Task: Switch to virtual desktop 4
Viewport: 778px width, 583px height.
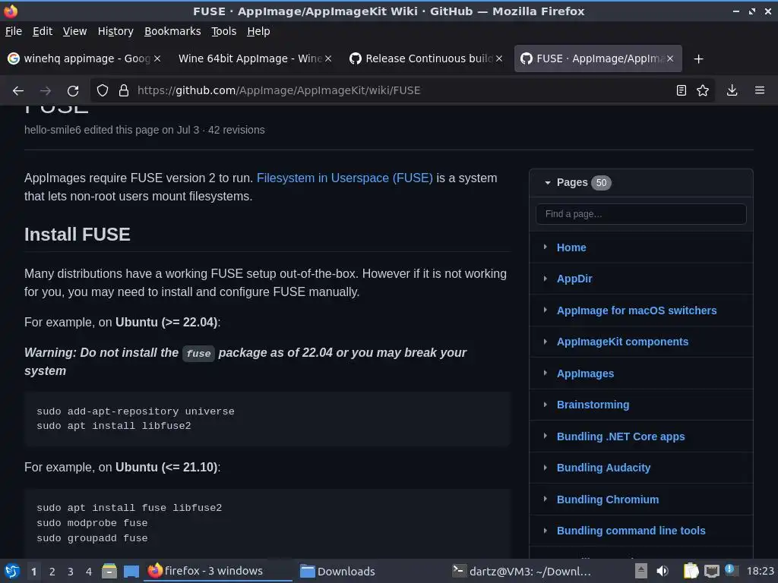Action: coord(89,572)
